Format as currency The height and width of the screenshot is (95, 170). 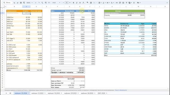36,3
